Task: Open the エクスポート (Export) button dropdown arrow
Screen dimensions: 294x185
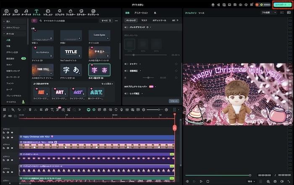Action: 289,5
